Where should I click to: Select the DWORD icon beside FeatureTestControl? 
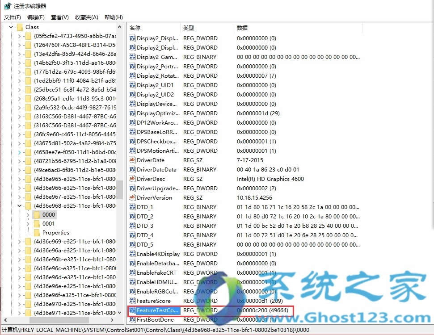tap(132, 310)
